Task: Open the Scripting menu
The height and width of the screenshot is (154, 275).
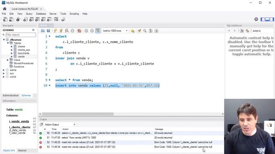Action: [74, 14]
